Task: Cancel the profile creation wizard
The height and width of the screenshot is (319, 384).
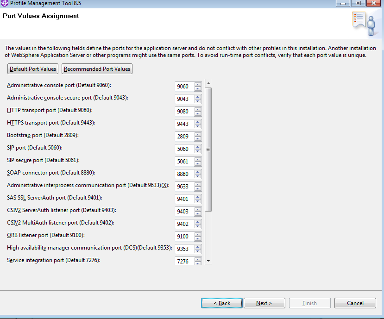Action: pyautogui.click(x=355, y=303)
